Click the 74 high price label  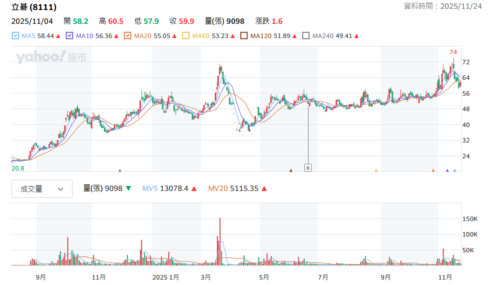coord(453,52)
